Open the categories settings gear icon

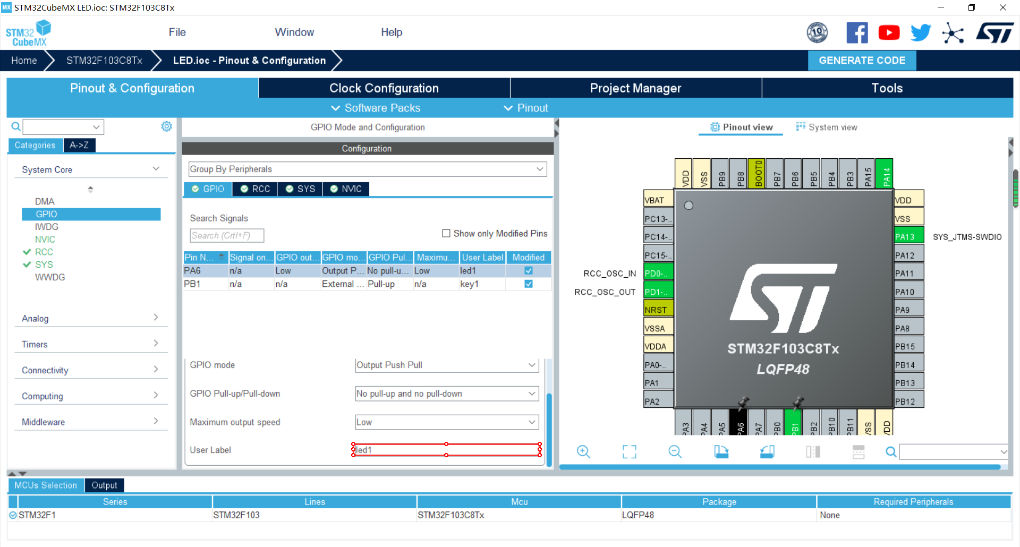tap(167, 126)
